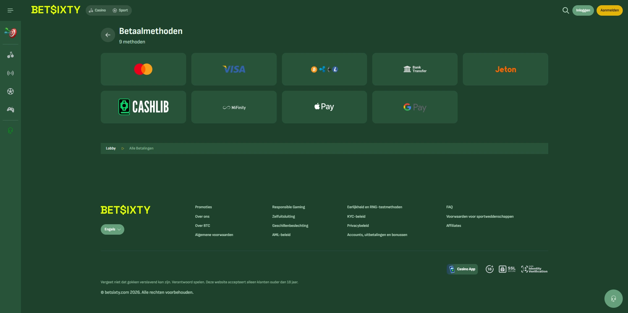
Task: Open the Privacybeleid footer link
Action: tap(358, 226)
